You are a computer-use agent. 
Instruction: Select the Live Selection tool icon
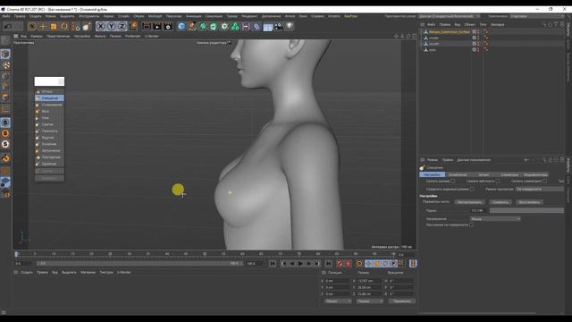[32, 26]
